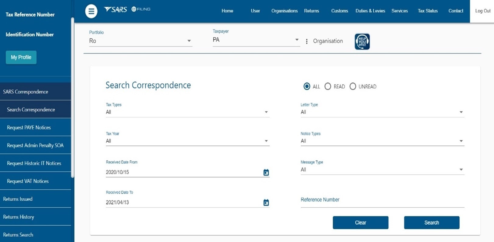Select the READ radio button
The image size is (494, 242).
(328, 87)
